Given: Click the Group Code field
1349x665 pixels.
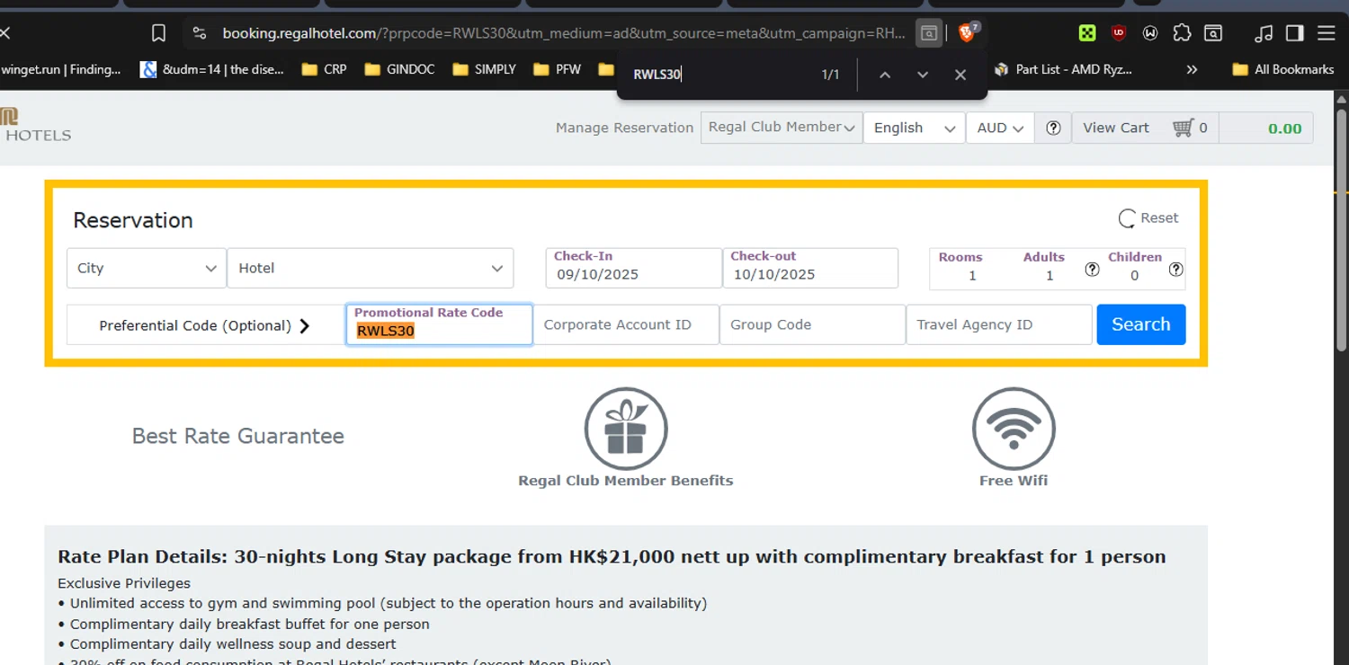Looking at the screenshot, I should 812,324.
